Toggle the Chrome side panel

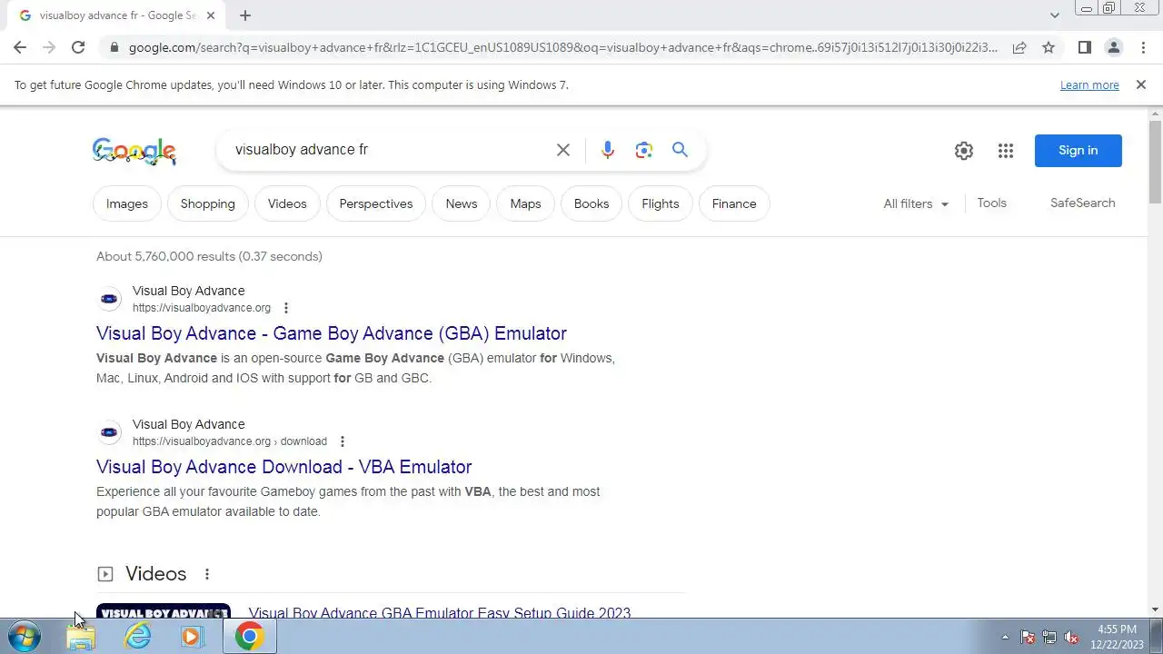[1084, 47]
